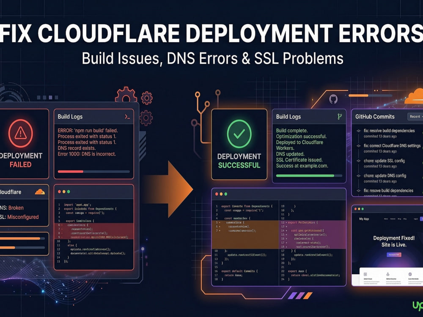Click the red warning triangle on Deployment Failed
Image resolution: width=423 pixels, height=317 pixels.
coord(20,133)
